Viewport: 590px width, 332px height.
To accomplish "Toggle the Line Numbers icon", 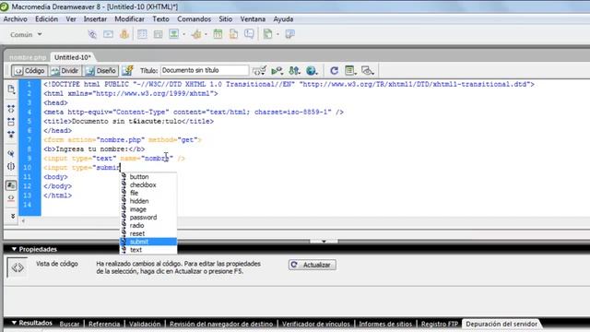I will coord(11,185).
